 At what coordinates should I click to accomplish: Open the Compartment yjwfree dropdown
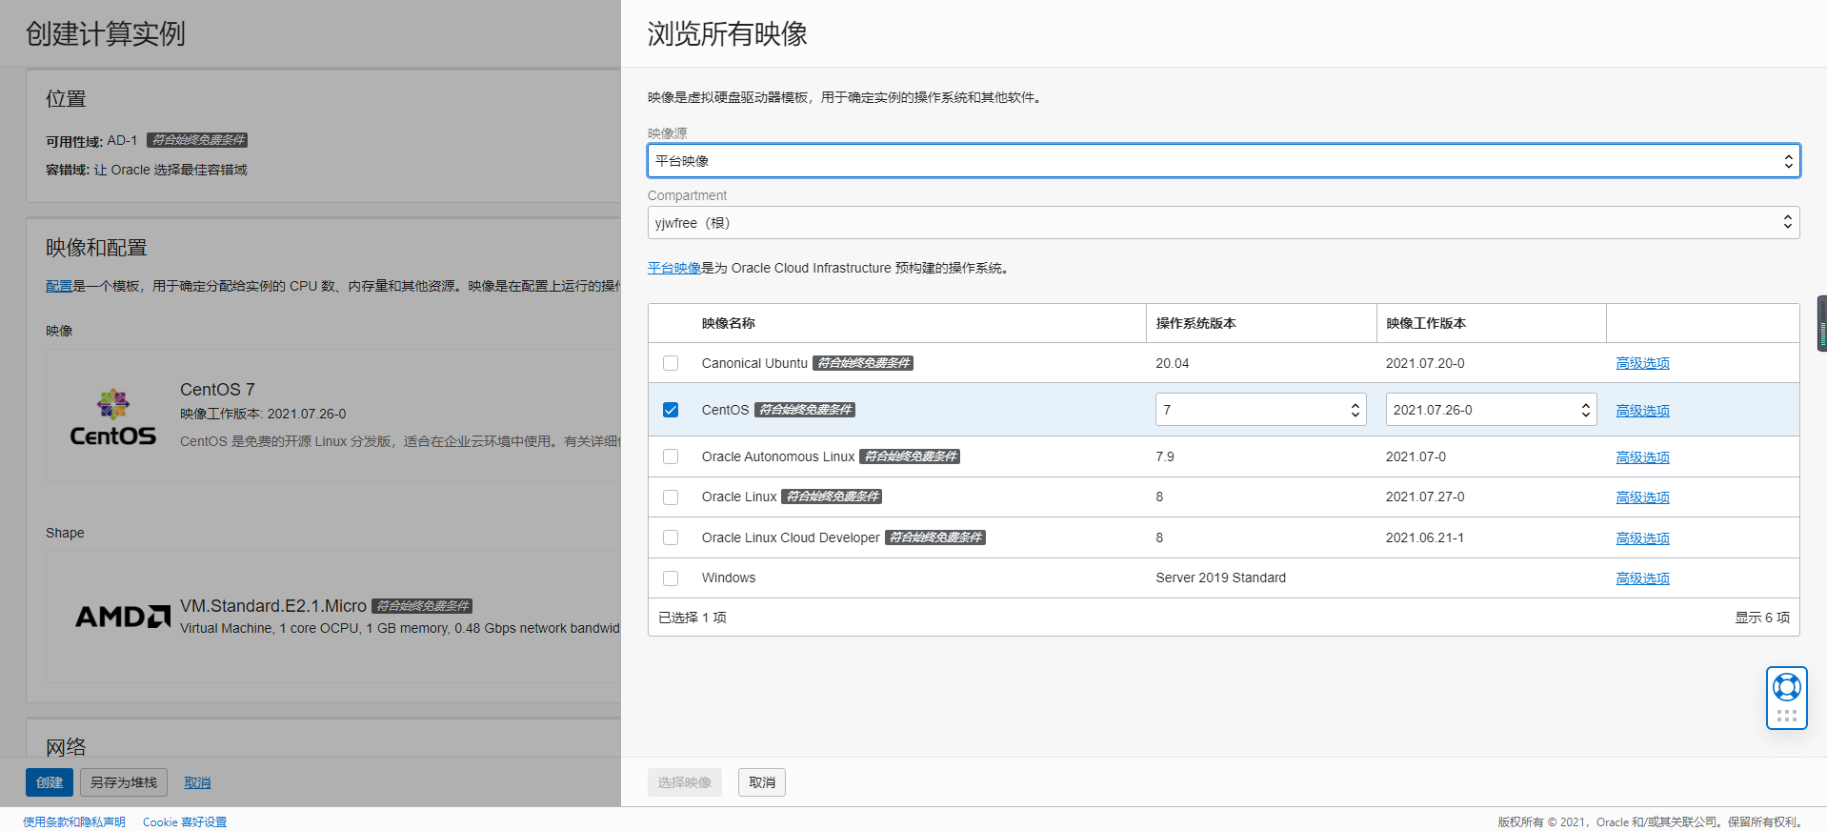click(x=1223, y=223)
